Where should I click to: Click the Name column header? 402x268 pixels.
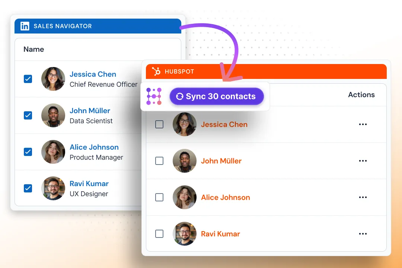click(x=34, y=49)
